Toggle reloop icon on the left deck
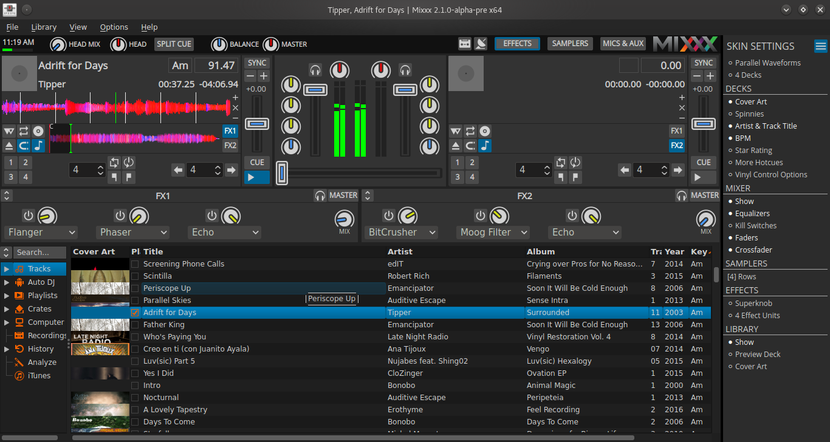The width and height of the screenshot is (830, 442). pos(129,162)
